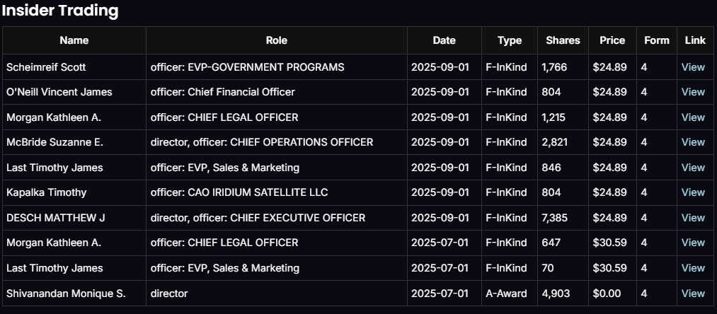Image resolution: width=717 pixels, height=314 pixels.
Task: Click the Chief Financial Officer role cell
Action: (x=223, y=92)
